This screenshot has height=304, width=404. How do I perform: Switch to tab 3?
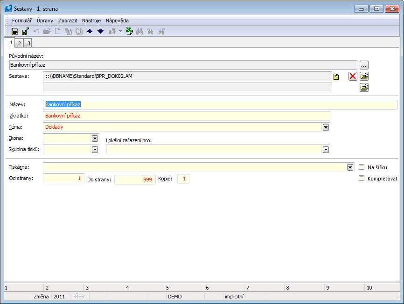pos(28,43)
